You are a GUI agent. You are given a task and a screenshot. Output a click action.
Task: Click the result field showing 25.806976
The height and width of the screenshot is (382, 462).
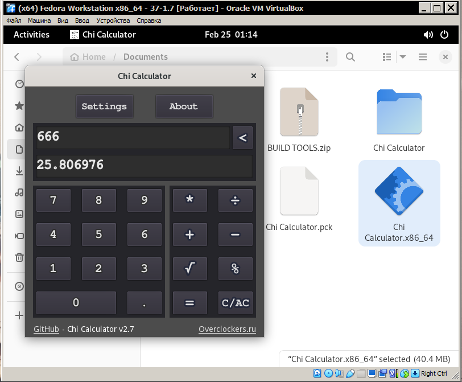(x=144, y=165)
